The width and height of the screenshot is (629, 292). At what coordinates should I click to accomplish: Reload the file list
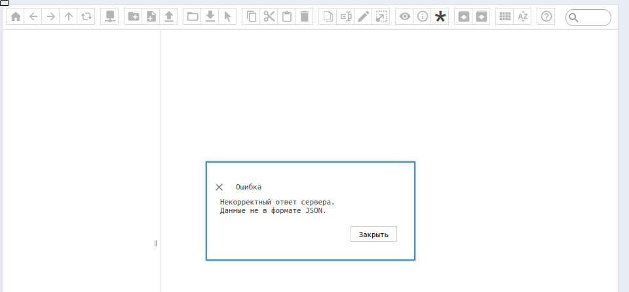(86, 17)
